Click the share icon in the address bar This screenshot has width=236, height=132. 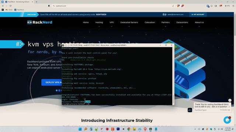[173, 6]
